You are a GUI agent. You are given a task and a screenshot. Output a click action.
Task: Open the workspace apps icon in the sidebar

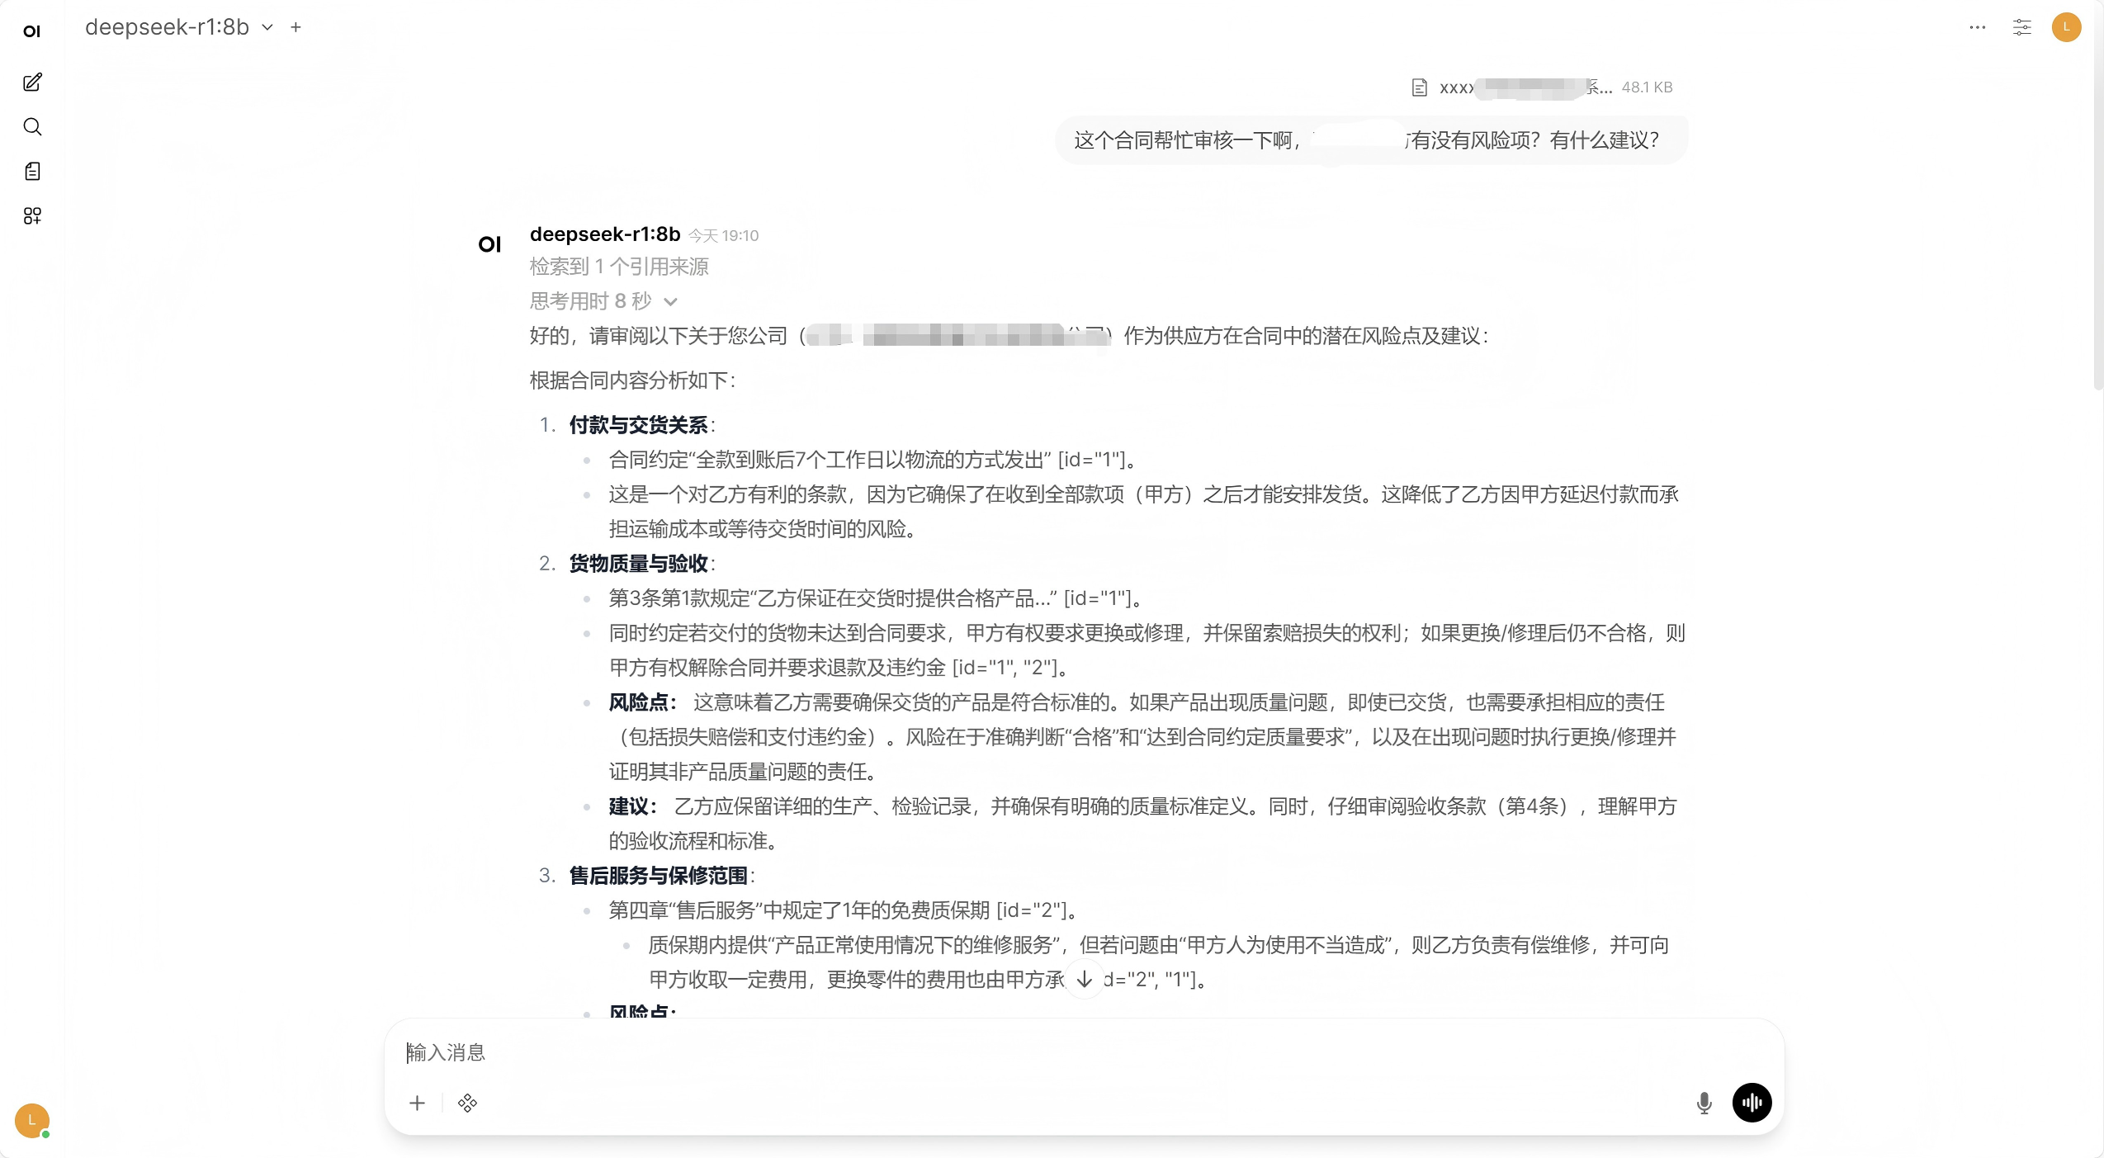[32, 215]
